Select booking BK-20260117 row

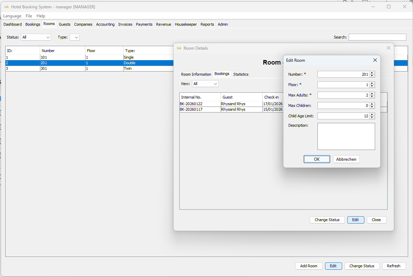coord(200,109)
